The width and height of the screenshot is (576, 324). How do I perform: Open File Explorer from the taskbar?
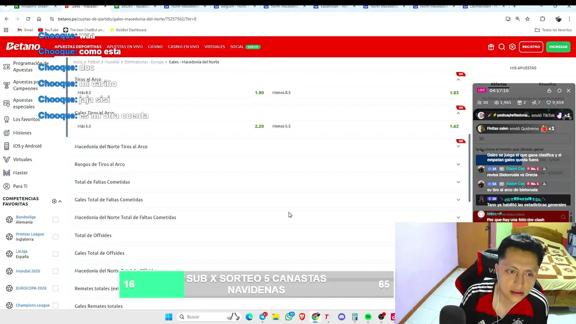(275, 317)
